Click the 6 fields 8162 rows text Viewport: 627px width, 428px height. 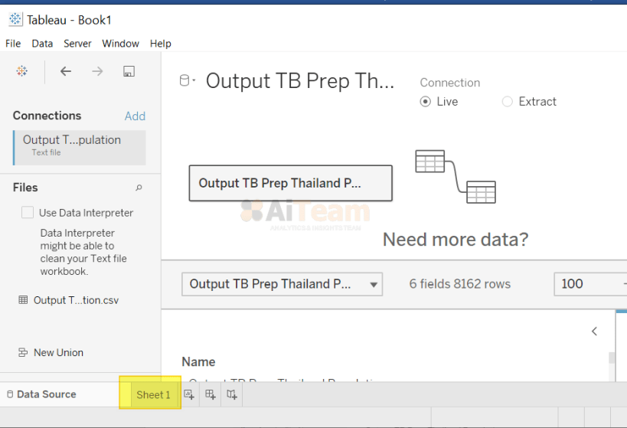460,284
